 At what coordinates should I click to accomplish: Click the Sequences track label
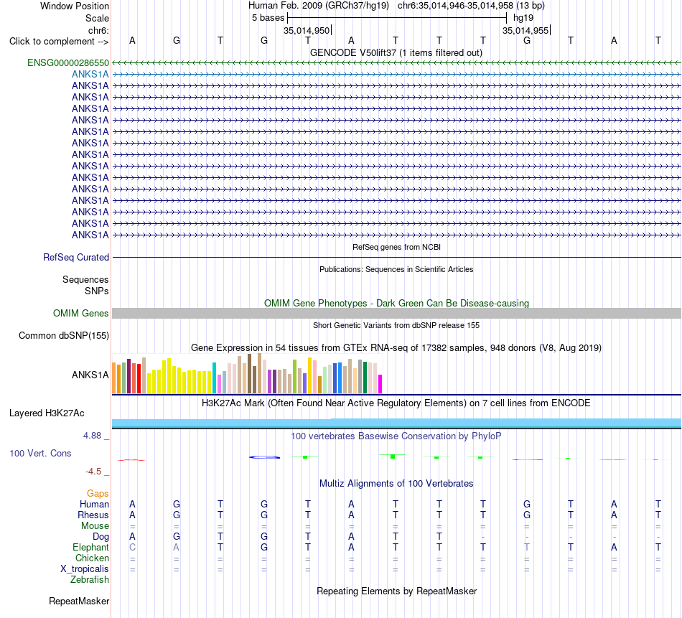(x=85, y=279)
